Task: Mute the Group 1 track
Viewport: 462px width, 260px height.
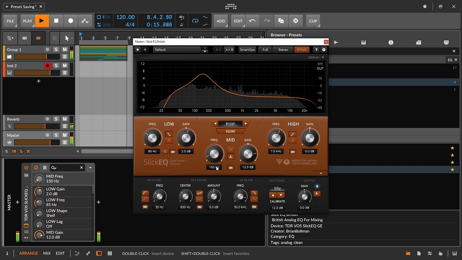Action: (65, 49)
